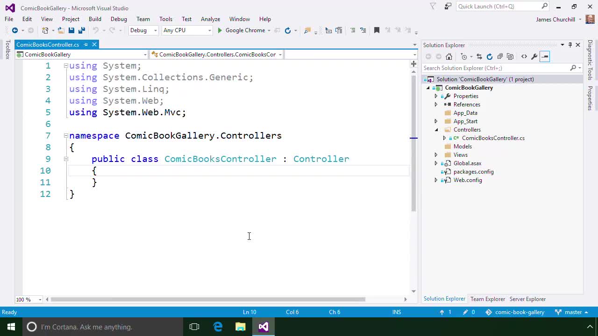Start debugging with Google Chrome
Viewport: 598px width, 336px height.
tap(220, 30)
